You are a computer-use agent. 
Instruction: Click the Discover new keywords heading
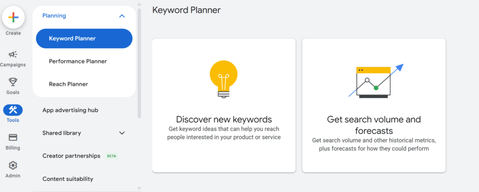[224, 119]
